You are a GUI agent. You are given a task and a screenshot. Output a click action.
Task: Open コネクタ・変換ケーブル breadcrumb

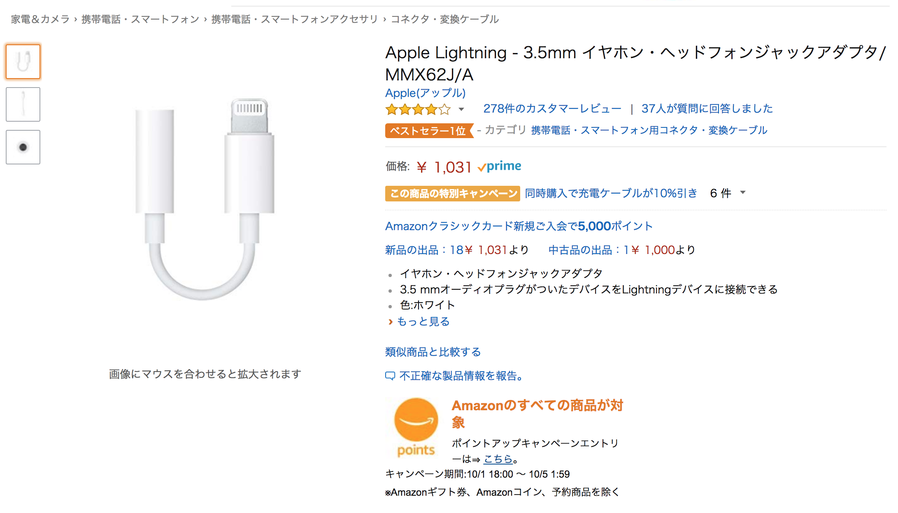(x=444, y=19)
